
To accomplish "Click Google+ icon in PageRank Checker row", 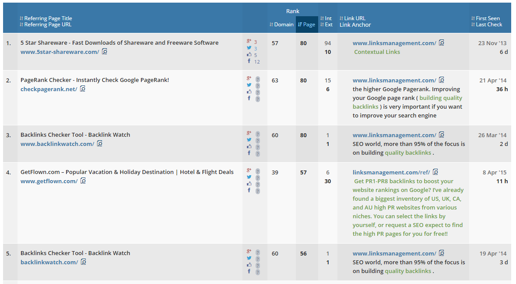I will [x=249, y=78].
